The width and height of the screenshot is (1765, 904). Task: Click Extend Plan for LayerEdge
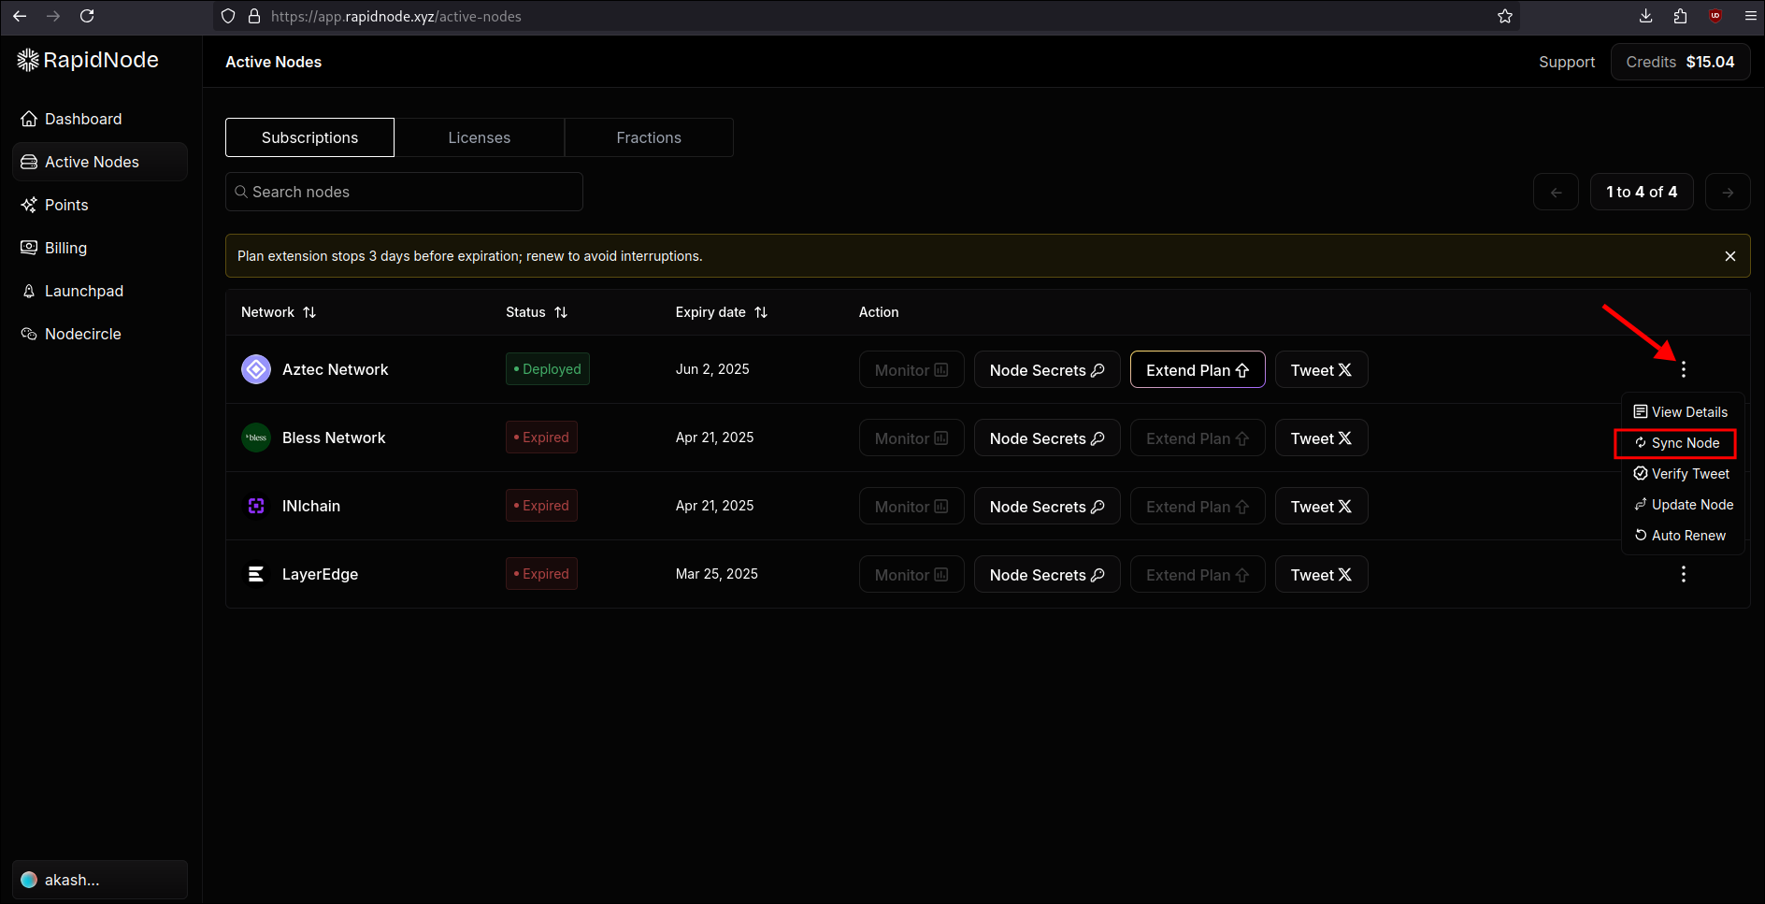tap(1198, 574)
